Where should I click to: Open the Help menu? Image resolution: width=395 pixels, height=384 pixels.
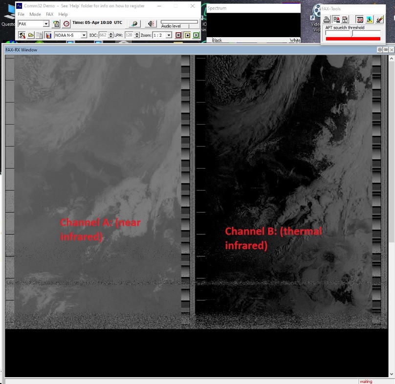tap(63, 14)
